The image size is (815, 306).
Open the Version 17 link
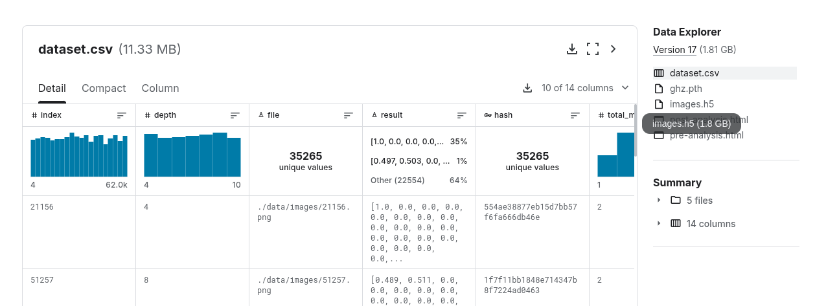pyautogui.click(x=674, y=50)
